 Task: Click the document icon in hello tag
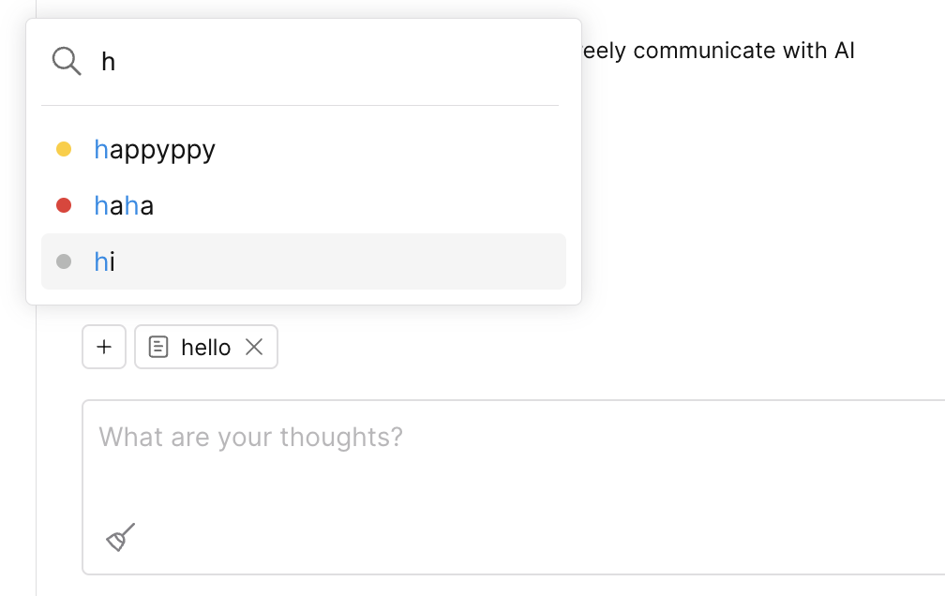(x=158, y=348)
